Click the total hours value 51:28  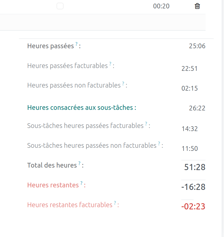pos(195,167)
